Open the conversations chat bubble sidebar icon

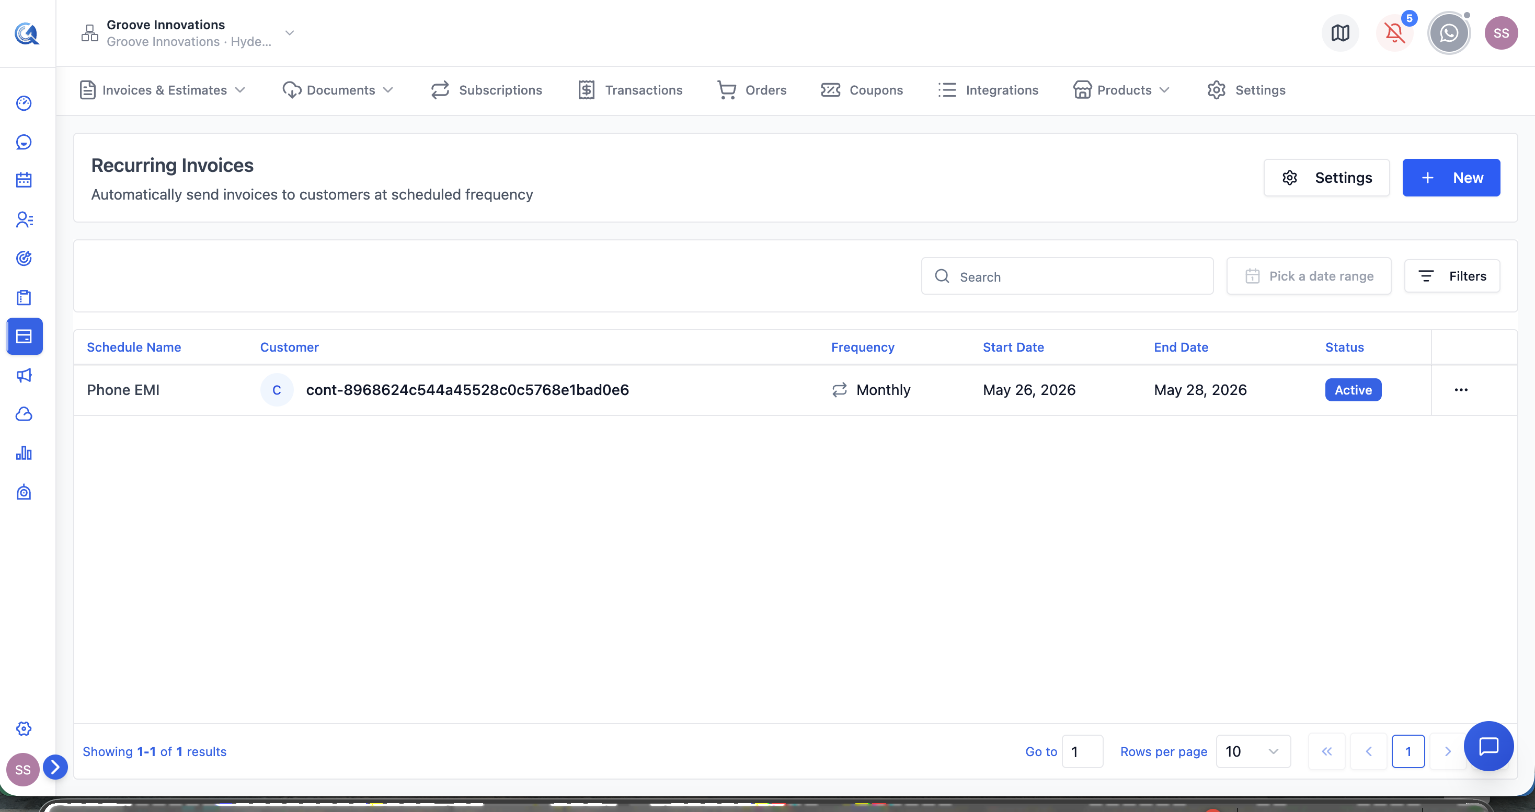point(24,142)
